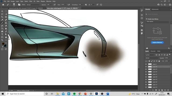Viewport: 172px width, 96px height.
Task: Open brush blend Mode dropdown in options bar
Action: pyautogui.click(x=33, y=5)
